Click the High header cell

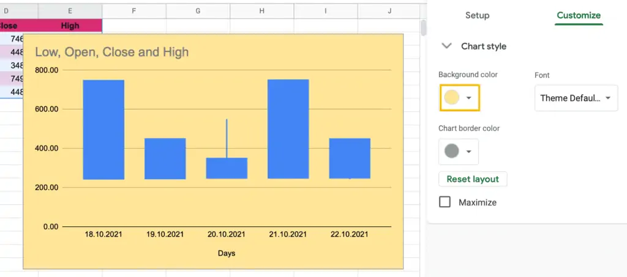point(70,26)
